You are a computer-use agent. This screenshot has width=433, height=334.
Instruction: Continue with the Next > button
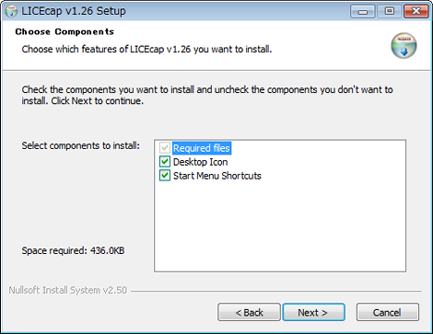pyautogui.click(x=314, y=312)
